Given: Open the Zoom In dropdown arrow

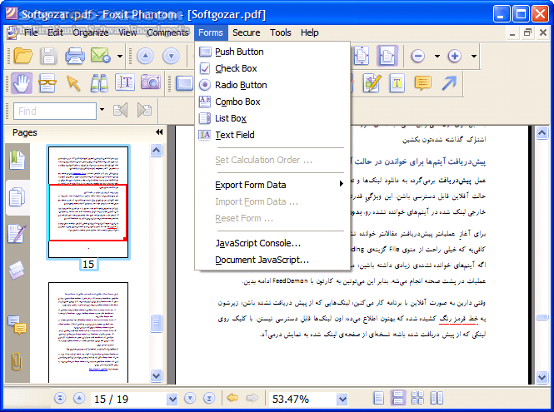Looking at the screenshot, I should pos(474,56).
